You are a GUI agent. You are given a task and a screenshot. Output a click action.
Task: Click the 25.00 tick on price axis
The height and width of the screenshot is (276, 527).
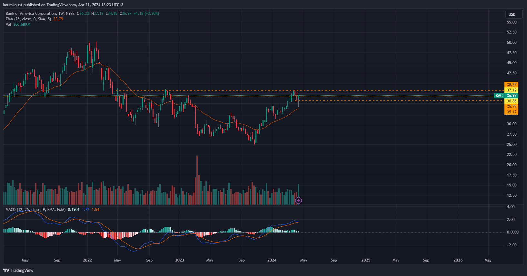pyautogui.click(x=512, y=145)
